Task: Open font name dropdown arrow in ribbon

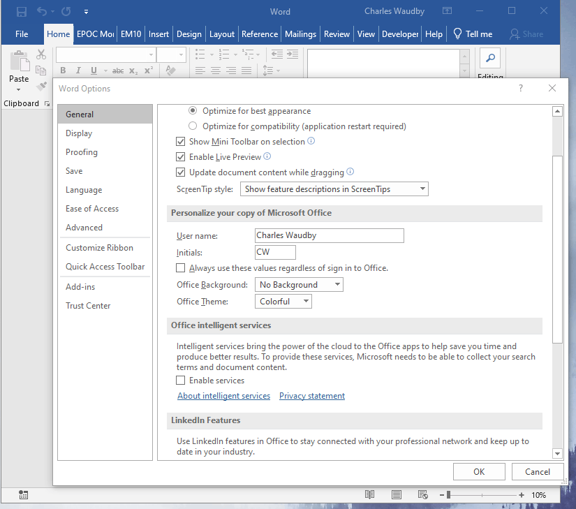Action: (151, 54)
